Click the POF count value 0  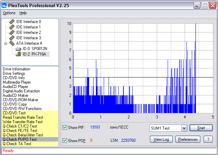(x=91, y=140)
